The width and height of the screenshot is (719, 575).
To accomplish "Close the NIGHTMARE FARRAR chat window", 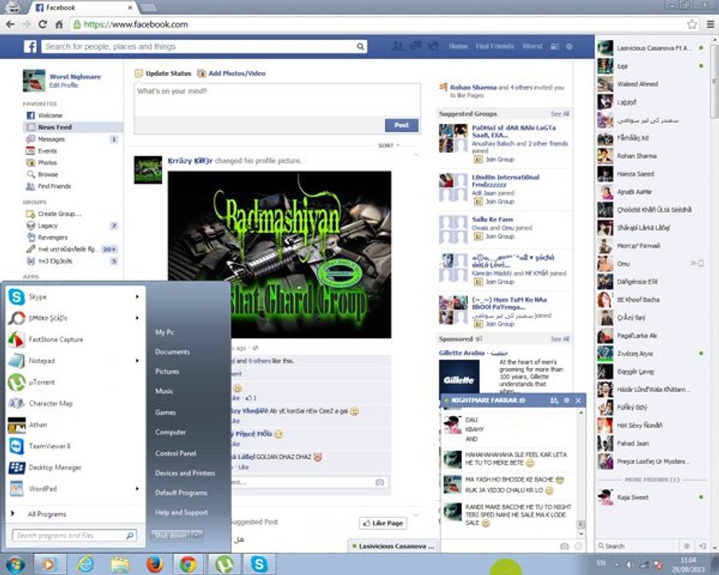I will pos(578,400).
